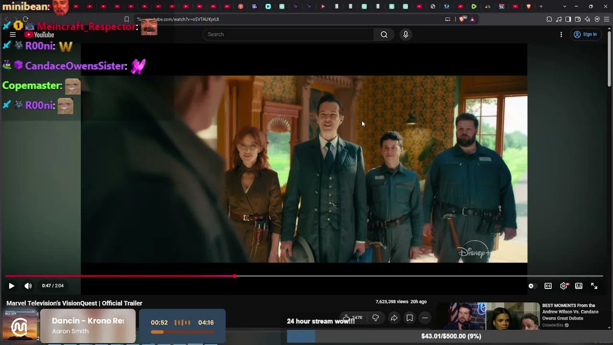Open 'BEST MOMENTS From the Andrew Wilson' video title
This screenshot has height=345, width=613.
pos(570,312)
